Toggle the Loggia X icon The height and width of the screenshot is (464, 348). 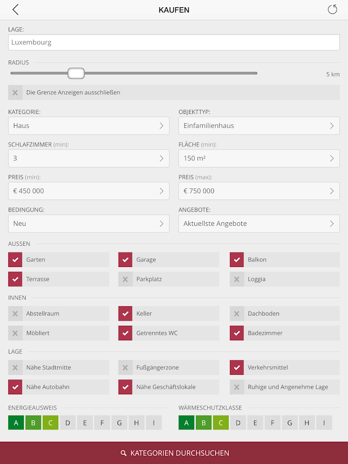pos(237,279)
